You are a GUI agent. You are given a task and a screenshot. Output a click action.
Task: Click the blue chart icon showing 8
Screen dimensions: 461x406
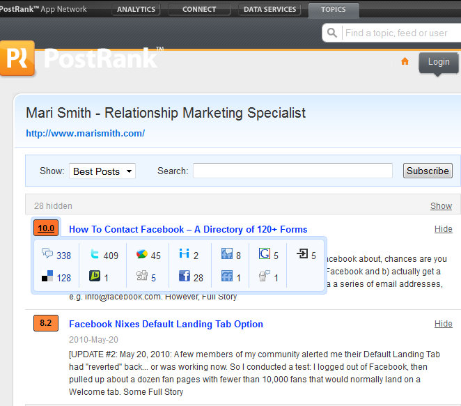(227, 253)
